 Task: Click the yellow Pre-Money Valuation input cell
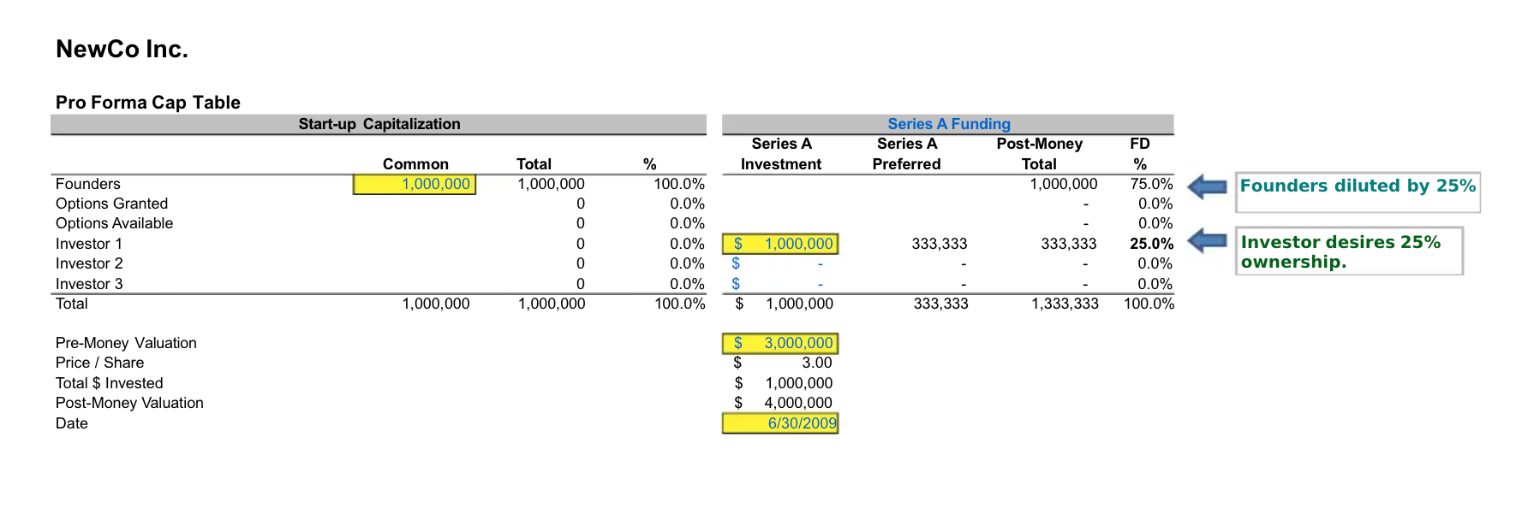pos(780,343)
